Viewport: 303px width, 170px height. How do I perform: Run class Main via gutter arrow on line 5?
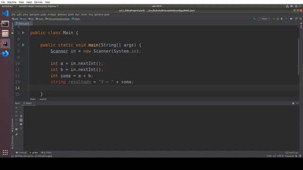23,33
